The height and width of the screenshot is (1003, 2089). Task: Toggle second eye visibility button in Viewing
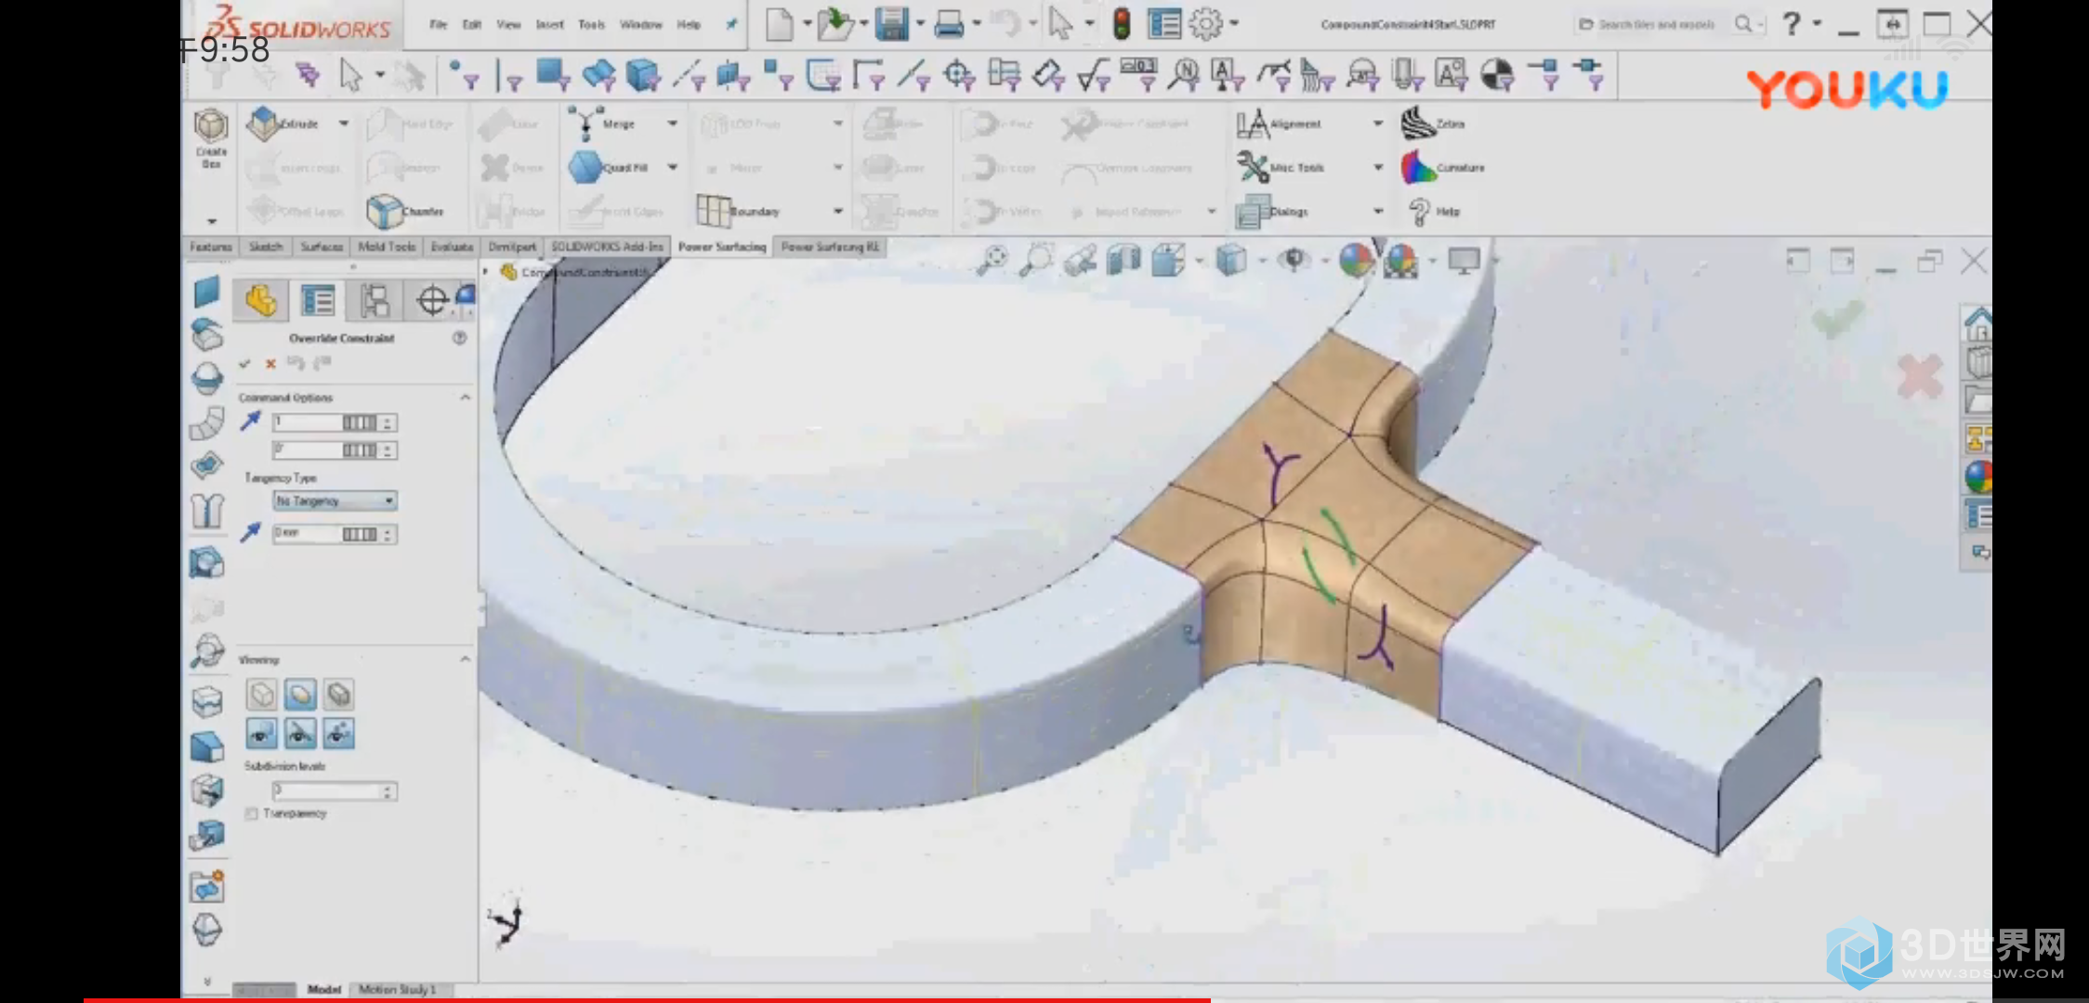[300, 734]
